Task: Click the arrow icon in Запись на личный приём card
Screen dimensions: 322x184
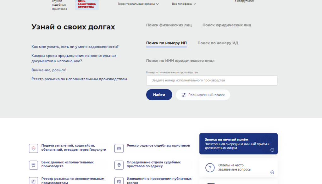Action: 272,150
